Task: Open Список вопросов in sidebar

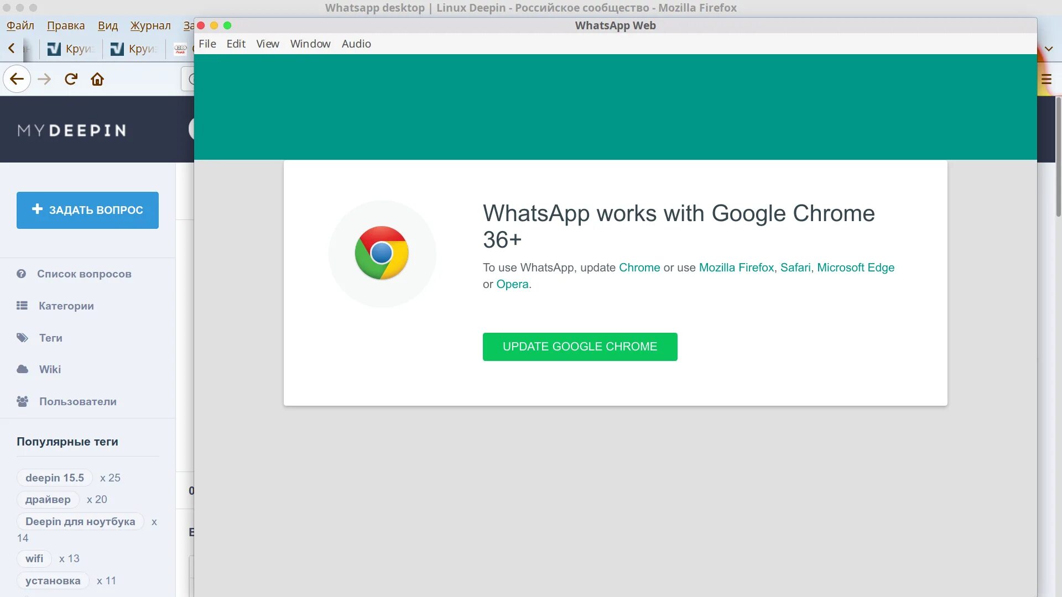Action: pos(84,274)
